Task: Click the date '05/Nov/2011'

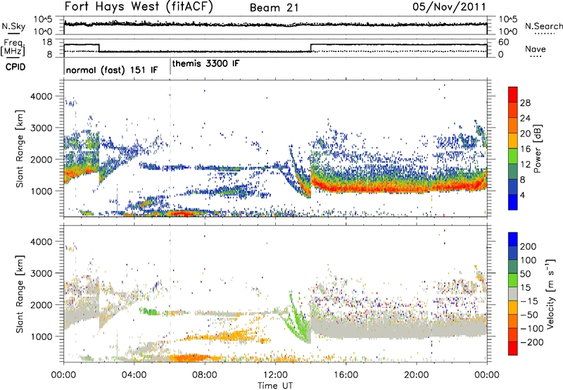Action: 449,7
